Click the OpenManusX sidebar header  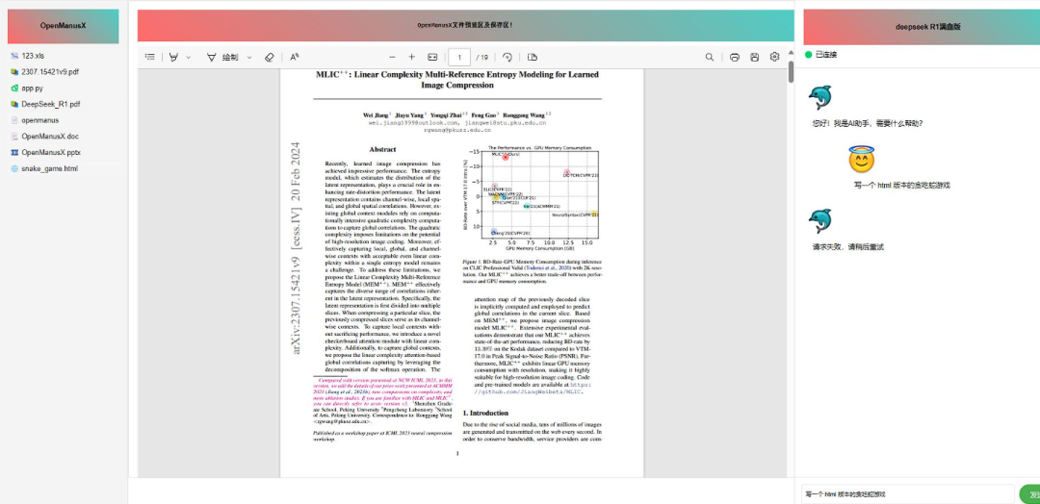coord(63,26)
